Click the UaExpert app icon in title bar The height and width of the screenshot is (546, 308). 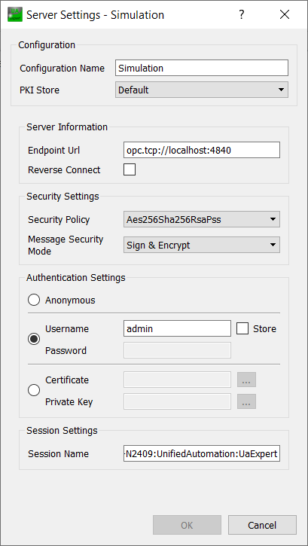(x=14, y=14)
